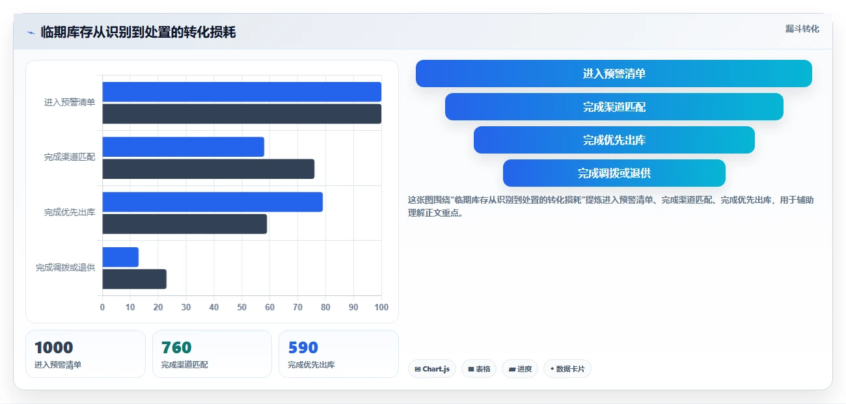Click the 完成优先出库 funnel stage
Image resolution: width=846 pixels, height=404 pixels.
[x=614, y=140]
